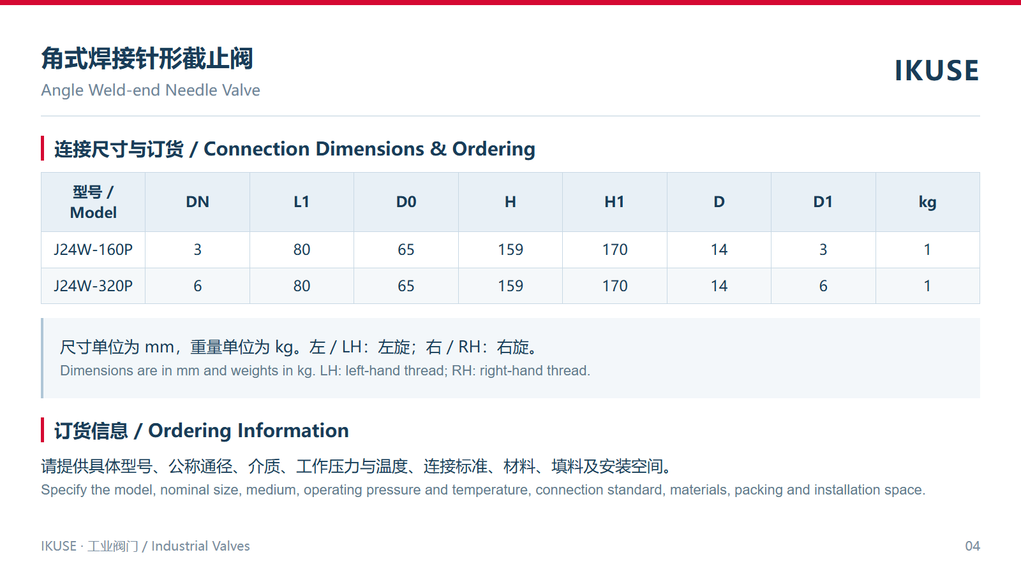Viewport: 1021px width, 571px height.
Task: Click the DN value 3 for J24W-160P
Action: (x=198, y=250)
